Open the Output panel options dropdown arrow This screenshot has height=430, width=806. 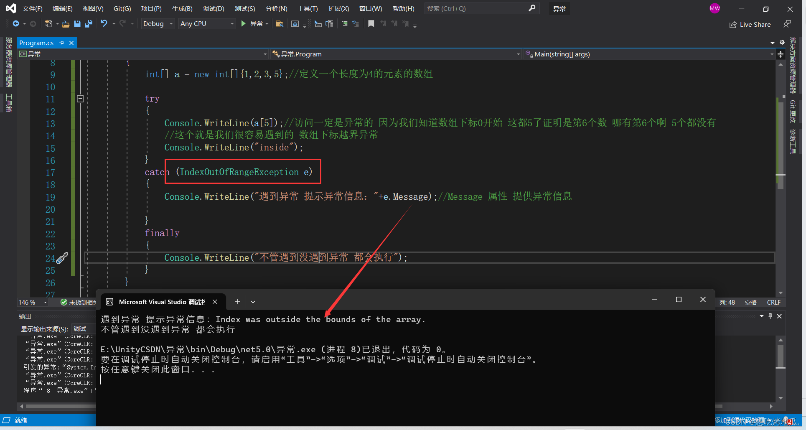click(x=762, y=316)
